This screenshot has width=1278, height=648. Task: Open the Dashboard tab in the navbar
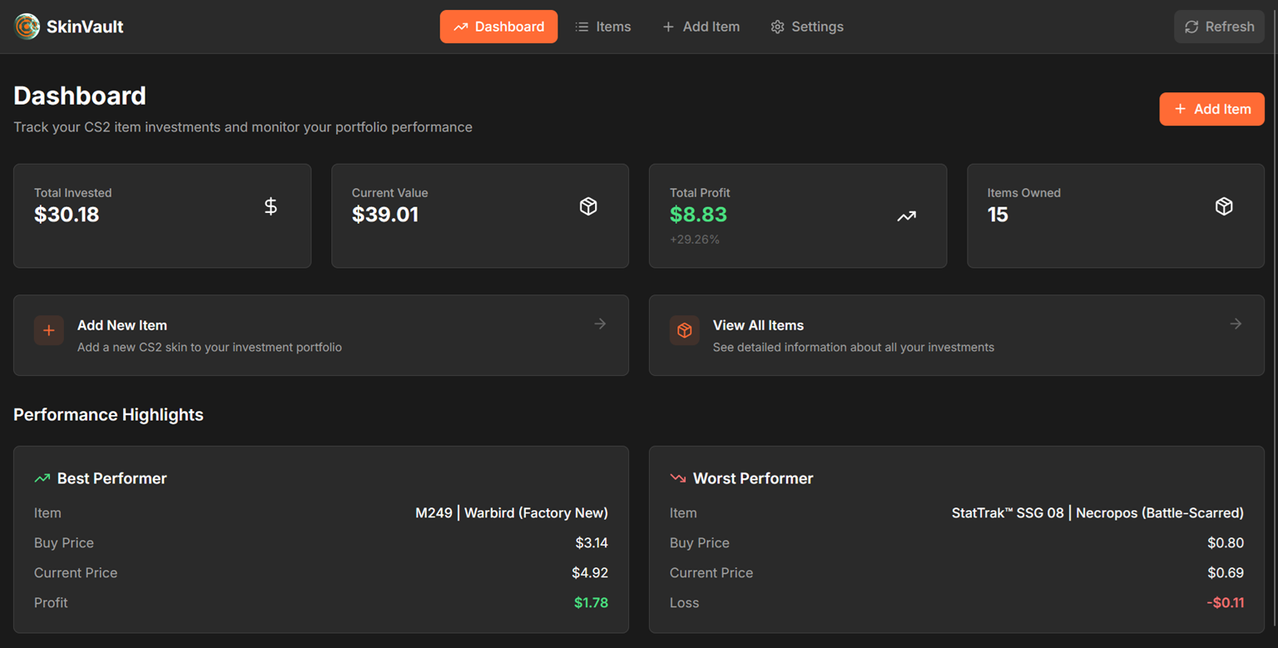click(498, 27)
